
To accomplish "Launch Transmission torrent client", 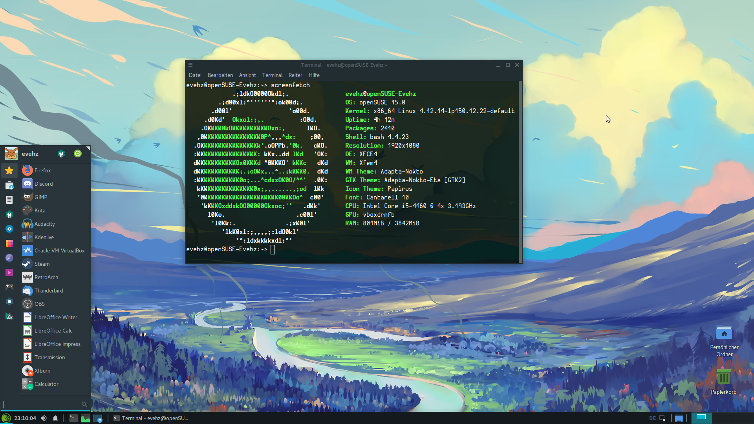I will coord(55,357).
